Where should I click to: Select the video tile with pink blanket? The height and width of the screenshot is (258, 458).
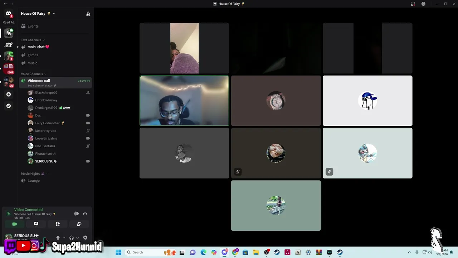click(x=184, y=48)
